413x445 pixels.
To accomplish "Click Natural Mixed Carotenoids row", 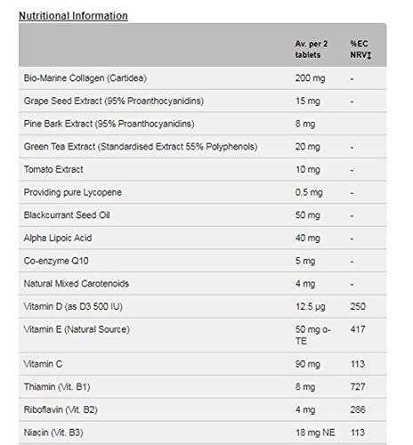I will click(x=203, y=284).
